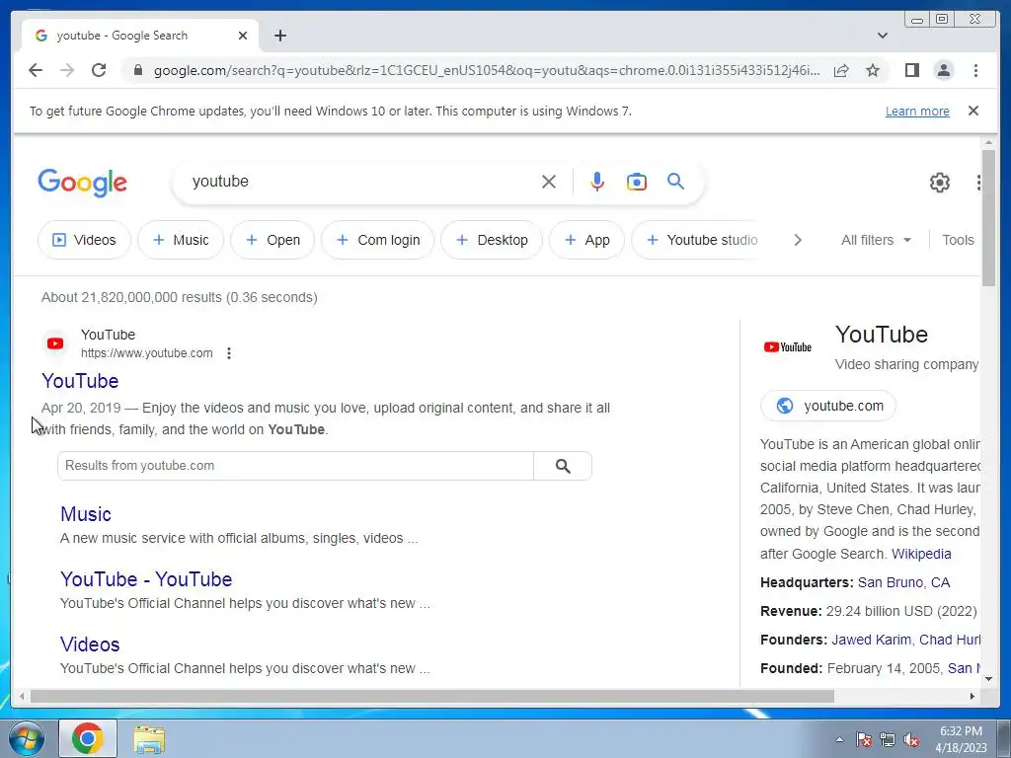Add the Music filter chip
The height and width of the screenshot is (758, 1011).
(x=181, y=240)
